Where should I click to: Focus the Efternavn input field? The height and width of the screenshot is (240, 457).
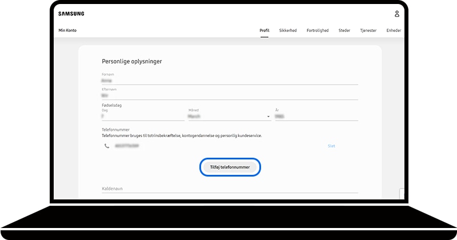(230, 95)
